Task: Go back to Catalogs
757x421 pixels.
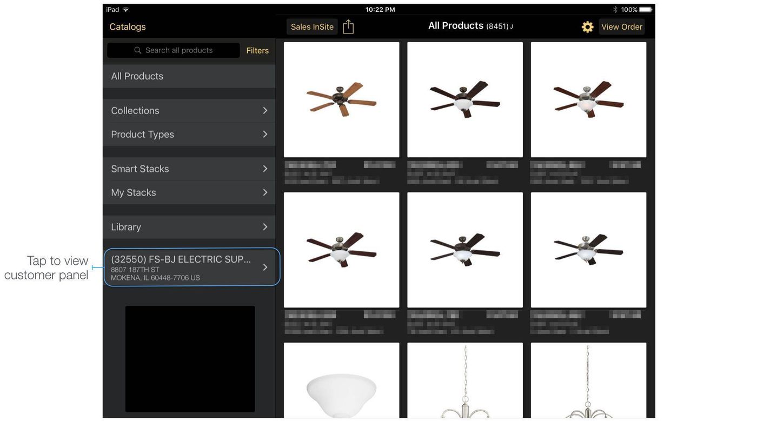Action: pos(128,27)
